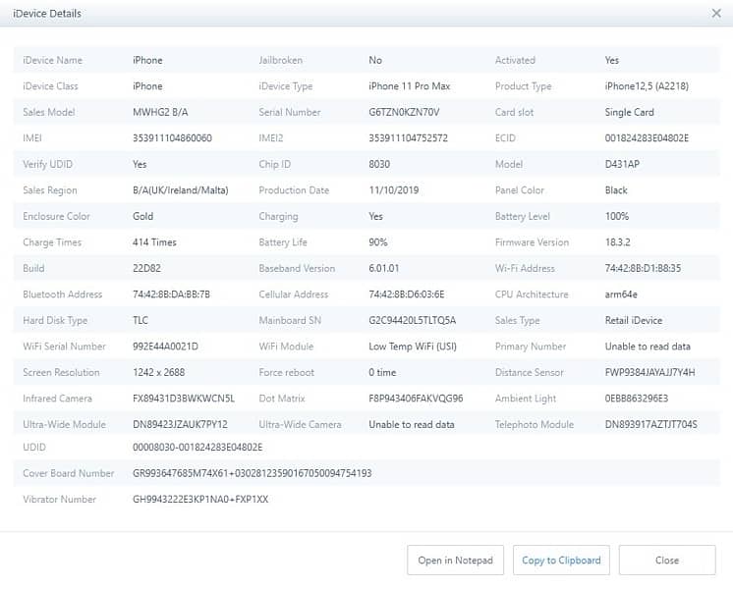This screenshot has height=589, width=733.
Task: Select sales region B/A(UK/Ireland/Malta)
Action: tap(181, 190)
